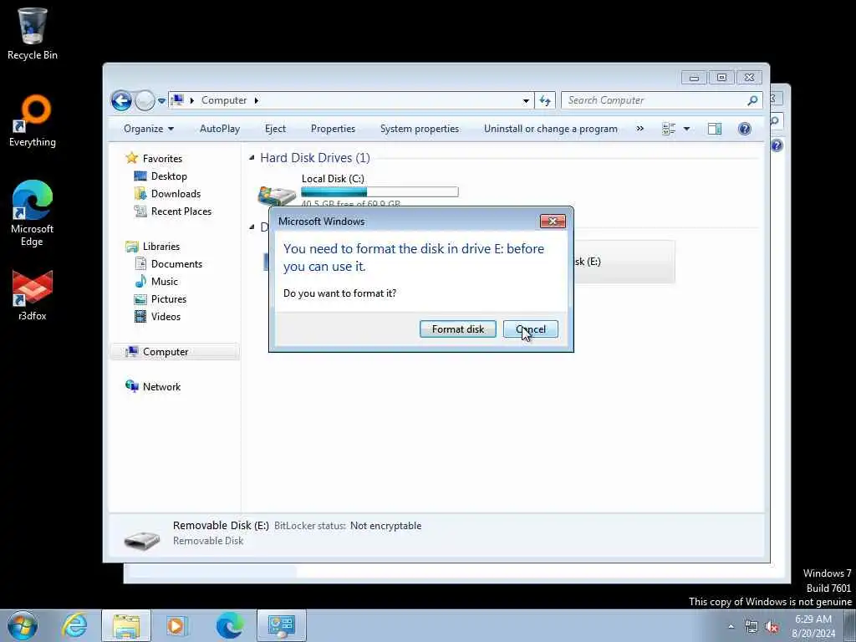The height and width of the screenshot is (642, 856).
Task: Open Recent Places in Favorites
Action: pos(181,211)
